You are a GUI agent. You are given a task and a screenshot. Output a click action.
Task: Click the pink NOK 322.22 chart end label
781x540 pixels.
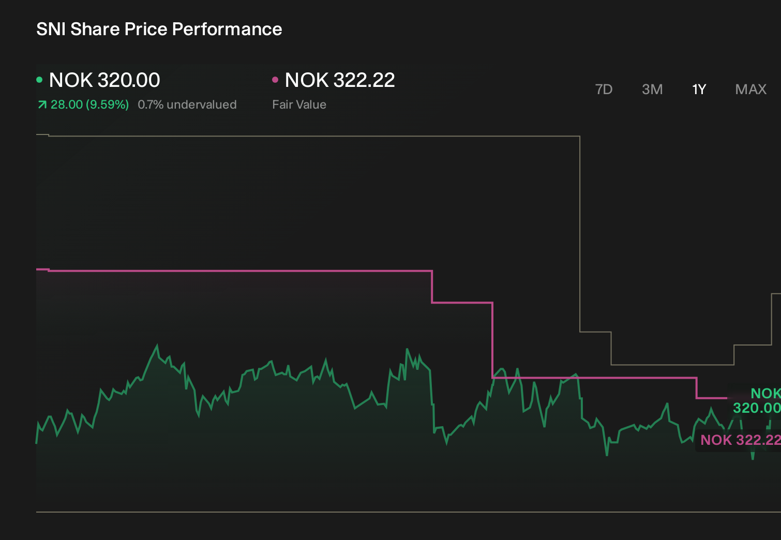coord(740,440)
